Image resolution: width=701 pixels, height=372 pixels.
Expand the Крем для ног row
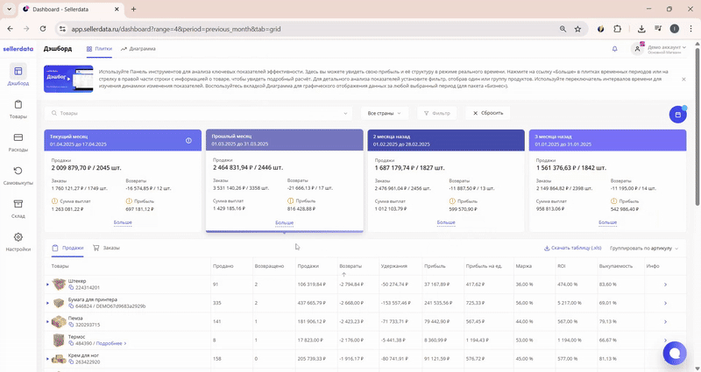click(48, 359)
